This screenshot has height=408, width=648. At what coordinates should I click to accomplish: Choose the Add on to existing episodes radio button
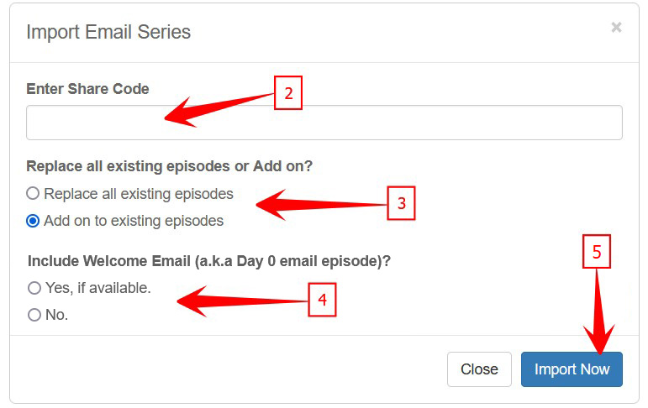34,222
